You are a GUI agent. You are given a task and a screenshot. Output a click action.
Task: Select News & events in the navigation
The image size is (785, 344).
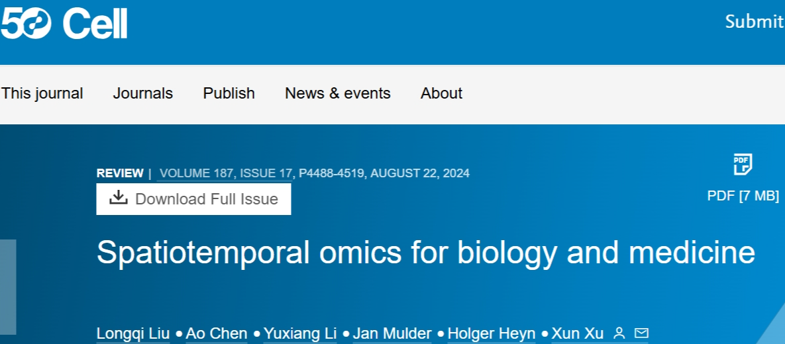coord(338,93)
